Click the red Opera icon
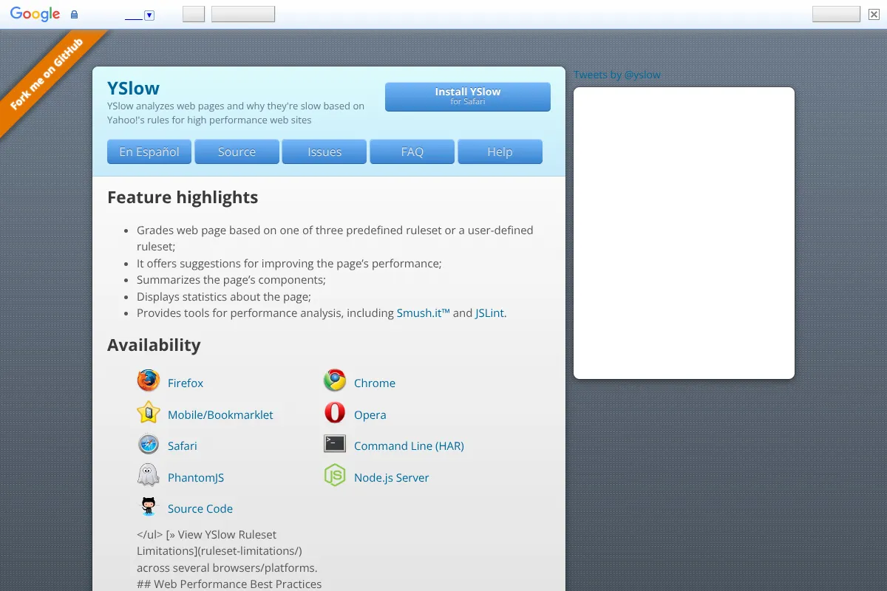The image size is (887, 591). click(x=335, y=412)
